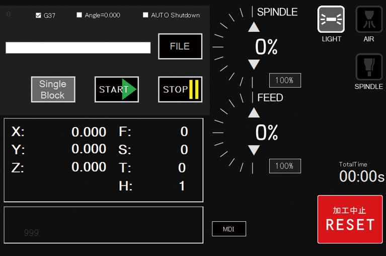Lower feed override using down arrow

[254, 150]
